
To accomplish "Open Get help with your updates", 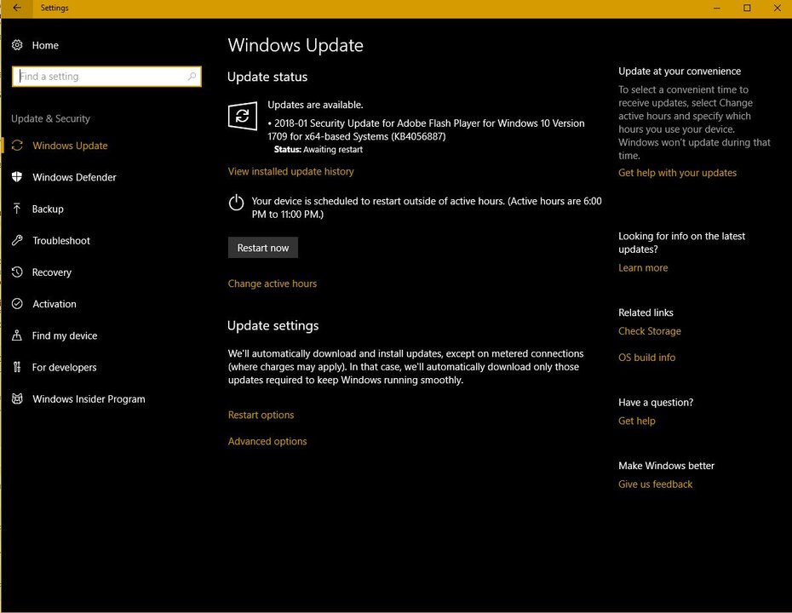I will coord(677,173).
